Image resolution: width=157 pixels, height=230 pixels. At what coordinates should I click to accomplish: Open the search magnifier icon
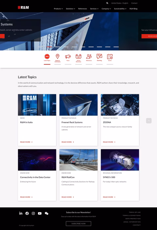coord(107,3)
